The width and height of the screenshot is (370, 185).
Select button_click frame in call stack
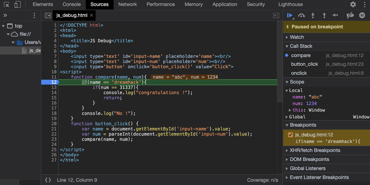(x=327, y=64)
